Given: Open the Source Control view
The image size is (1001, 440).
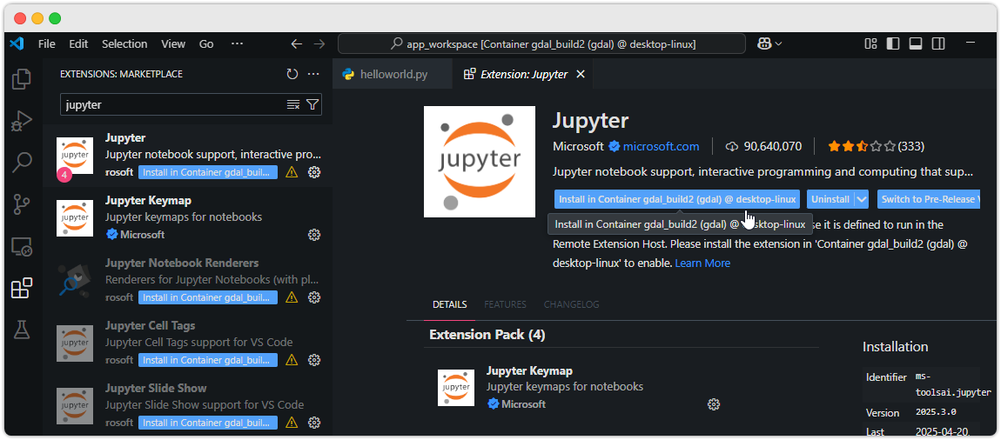Looking at the screenshot, I should pyautogui.click(x=22, y=204).
